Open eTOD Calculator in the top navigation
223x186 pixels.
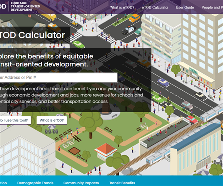tap(155, 7)
